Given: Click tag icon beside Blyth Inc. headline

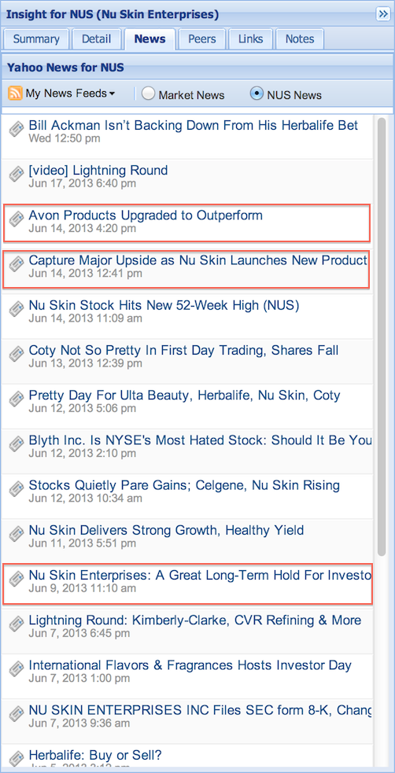Looking at the screenshot, I should [x=17, y=444].
